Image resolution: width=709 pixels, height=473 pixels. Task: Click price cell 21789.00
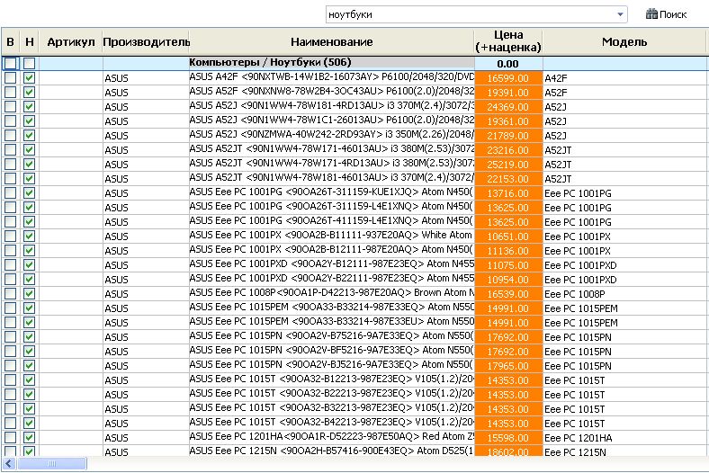508,136
